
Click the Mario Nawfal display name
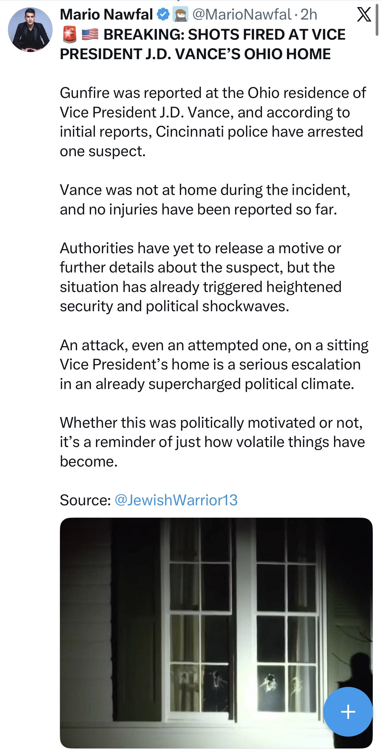coord(106,14)
